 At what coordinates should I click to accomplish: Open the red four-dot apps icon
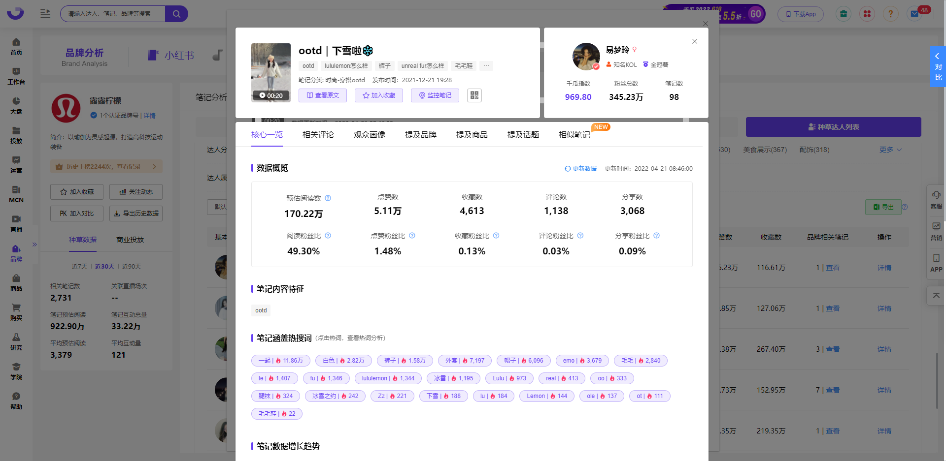point(867,14)
